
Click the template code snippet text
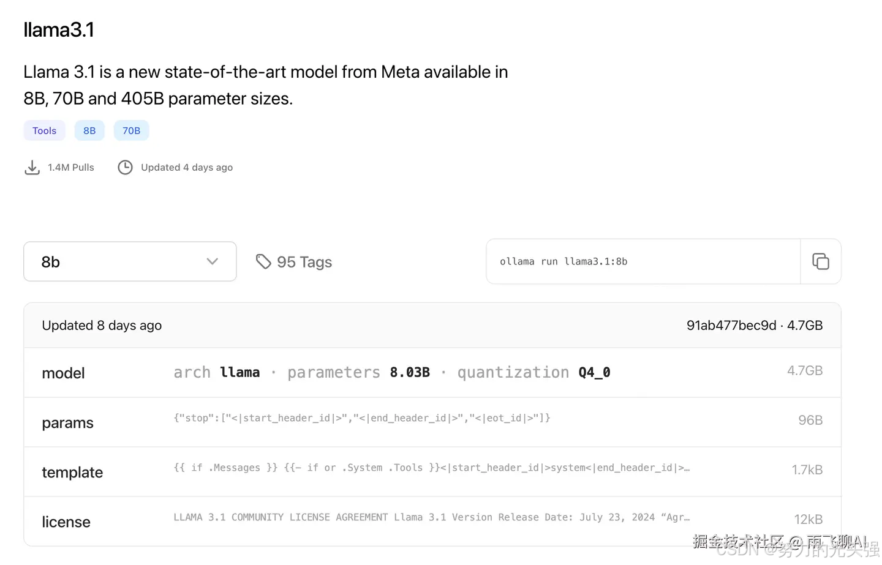[x=431, y=468]
